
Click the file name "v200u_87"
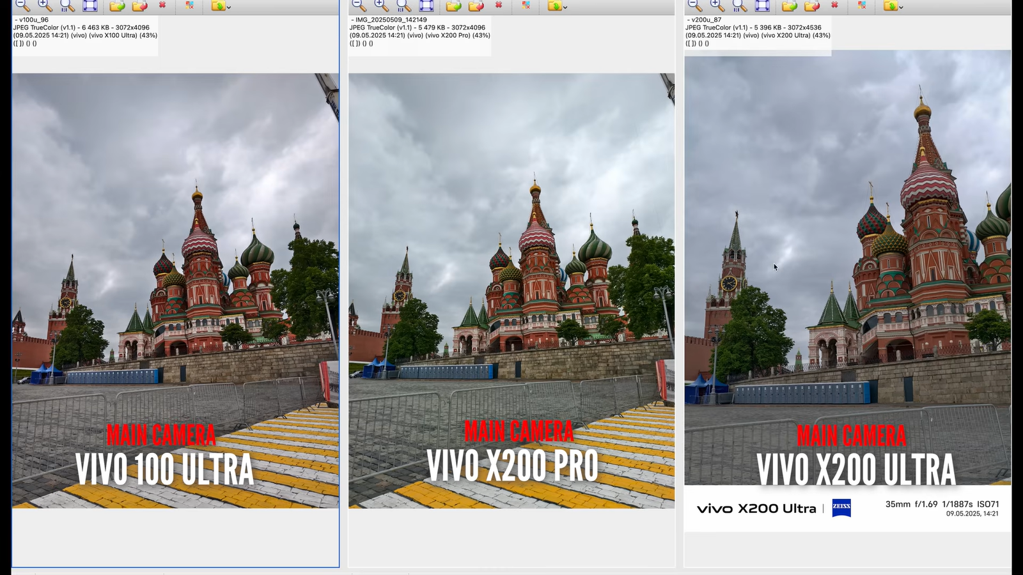tap(707, 20)
